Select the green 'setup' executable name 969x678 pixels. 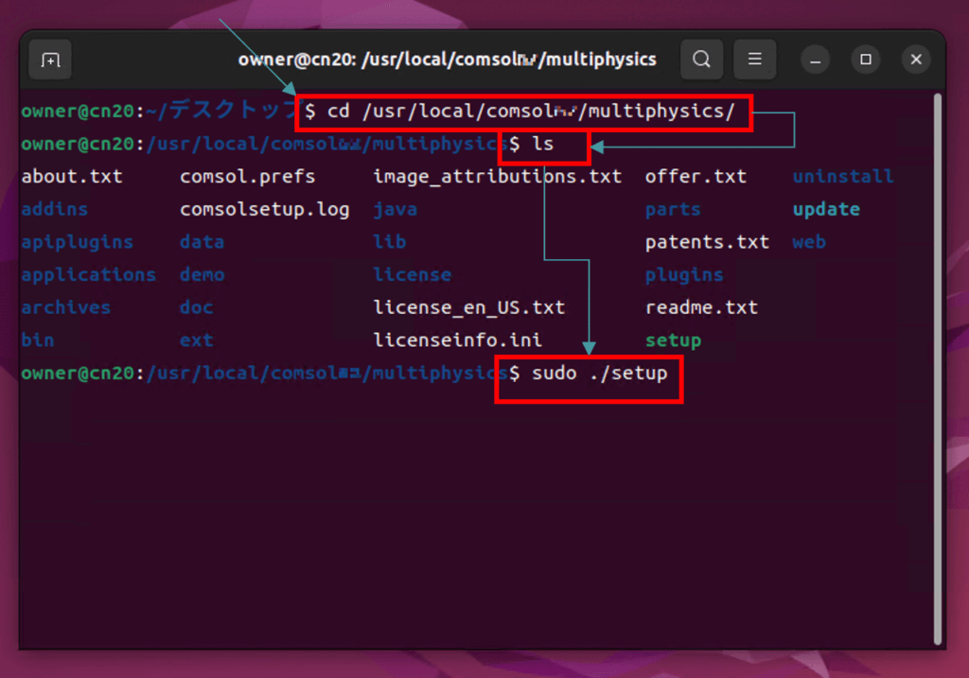point(673,339)
